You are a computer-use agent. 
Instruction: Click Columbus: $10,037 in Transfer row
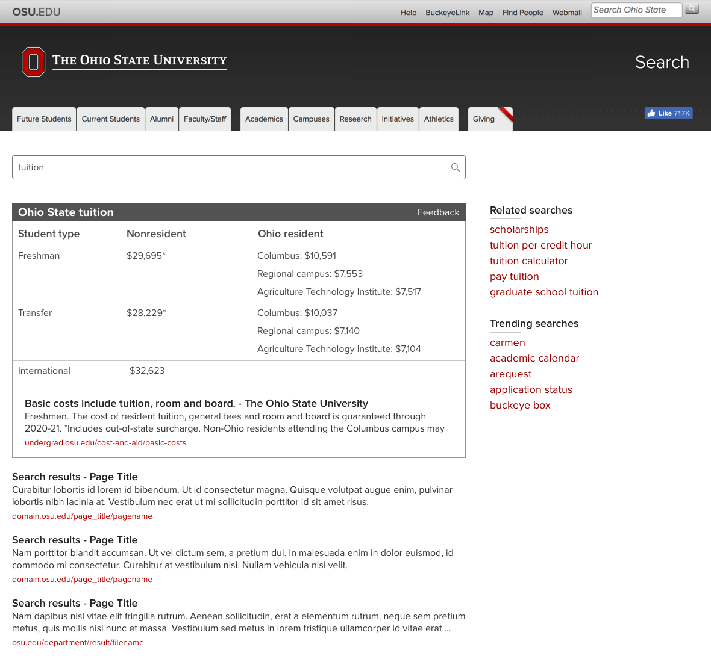coord(297,313)
